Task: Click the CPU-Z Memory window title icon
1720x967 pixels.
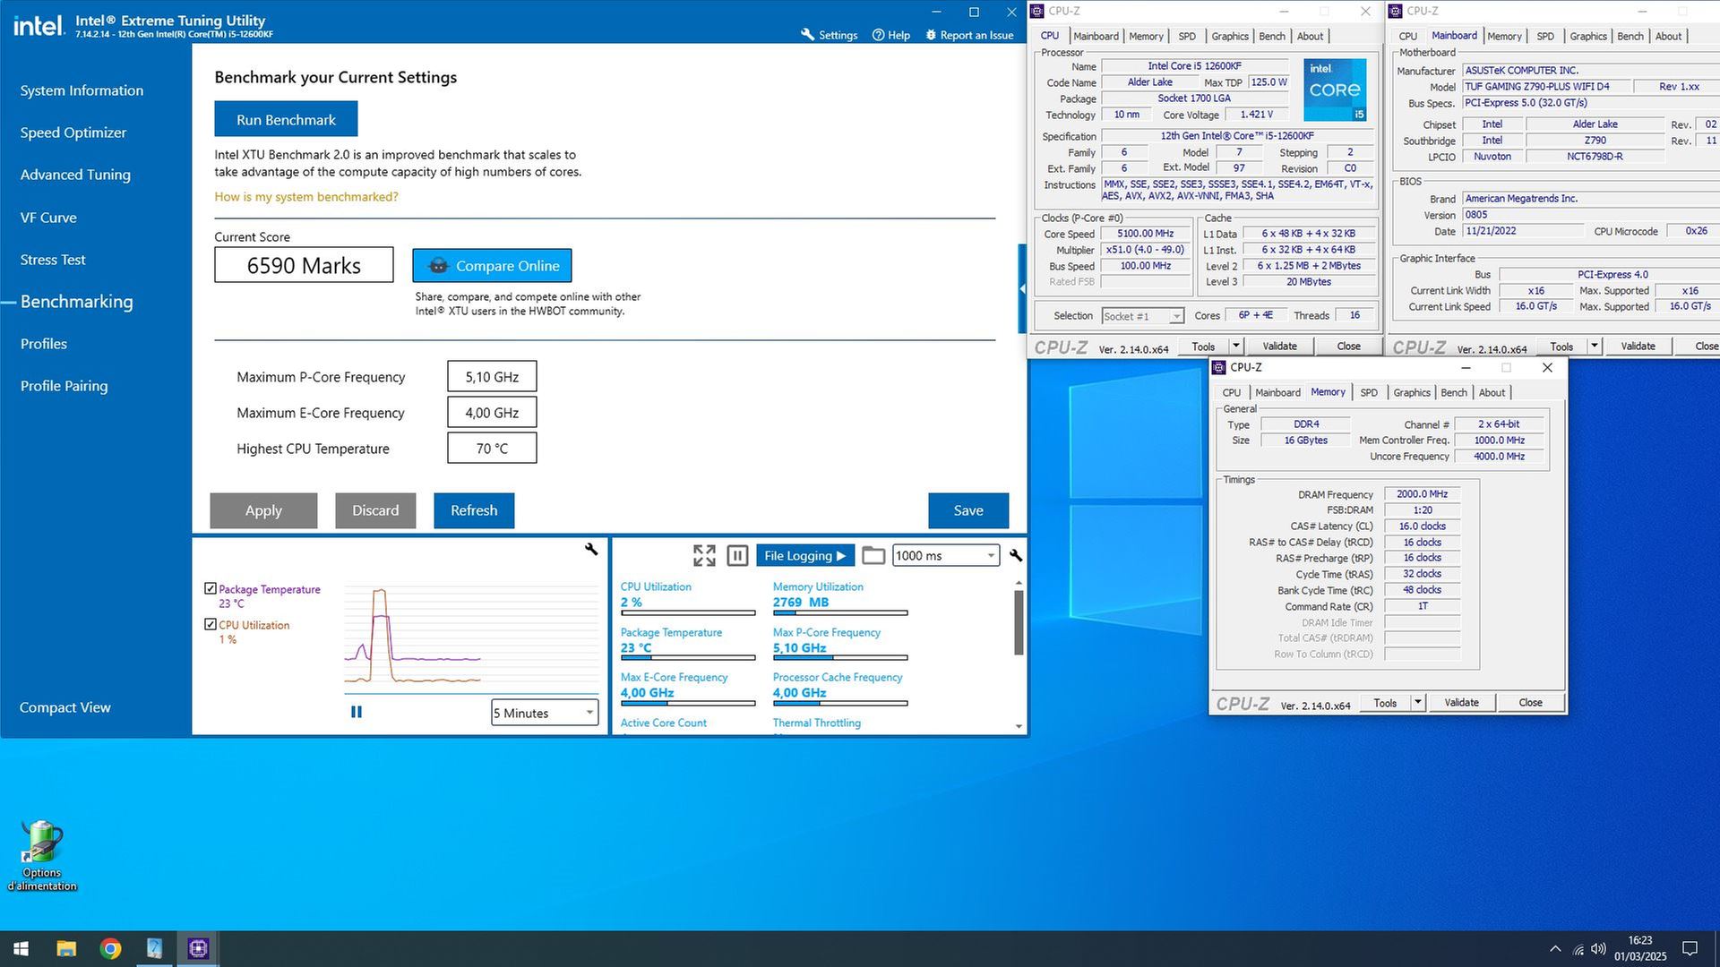Action: [1219, 367]
